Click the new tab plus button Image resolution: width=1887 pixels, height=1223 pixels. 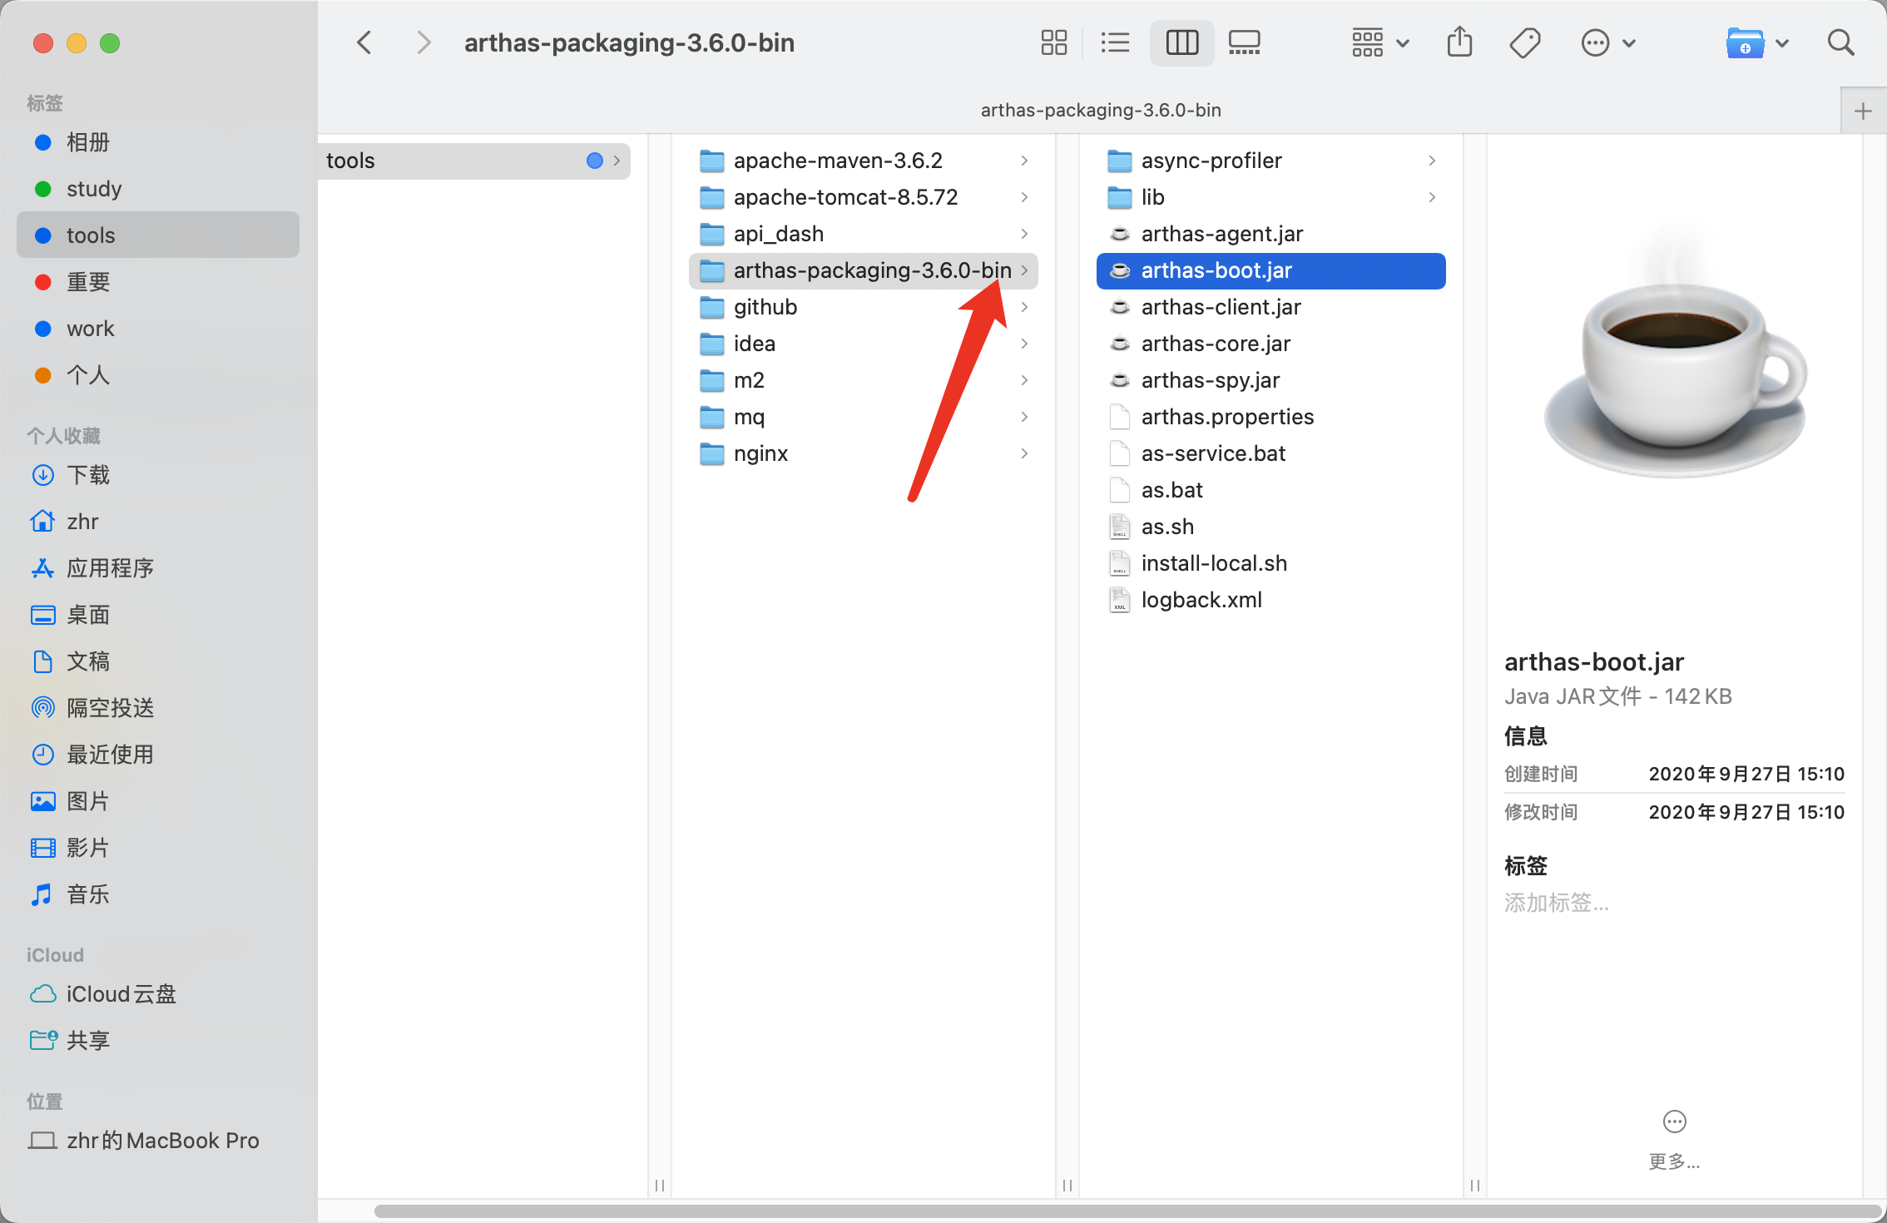[x=1863, y=111]
